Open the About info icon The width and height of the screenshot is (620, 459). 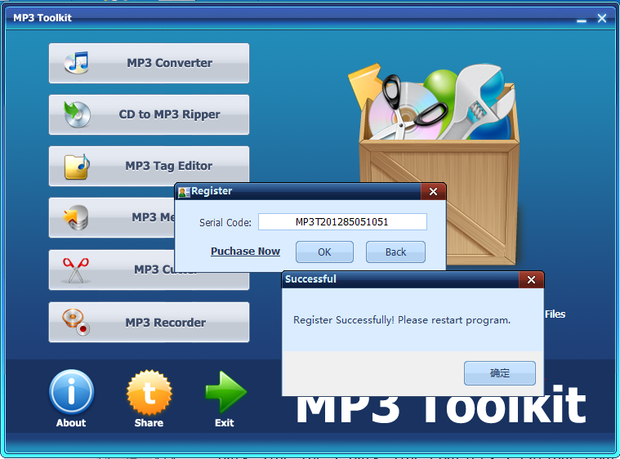71,392
